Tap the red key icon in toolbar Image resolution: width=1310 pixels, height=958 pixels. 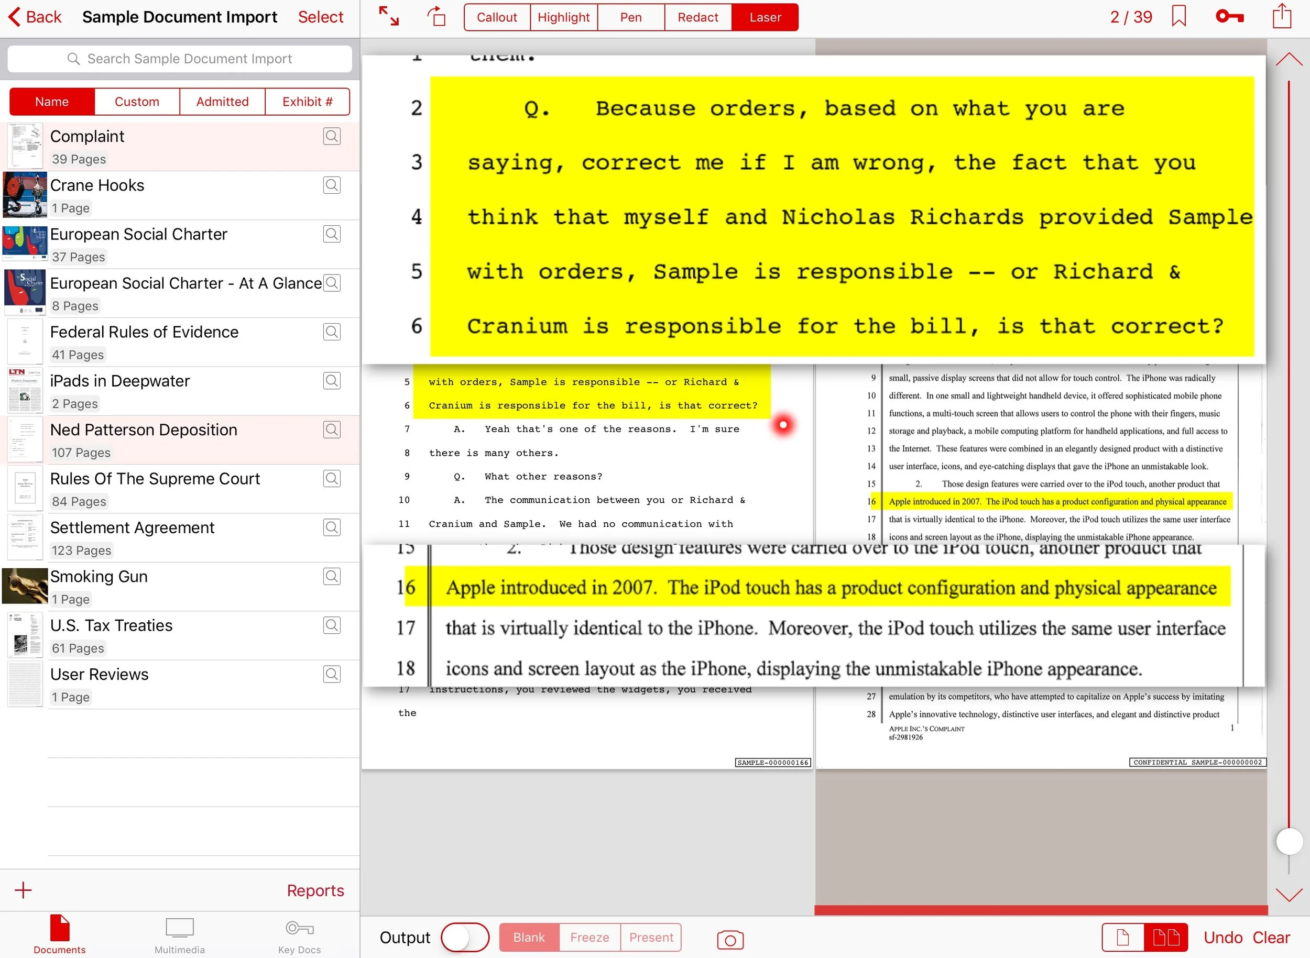pyautogui.click(x=1229, y=16)
